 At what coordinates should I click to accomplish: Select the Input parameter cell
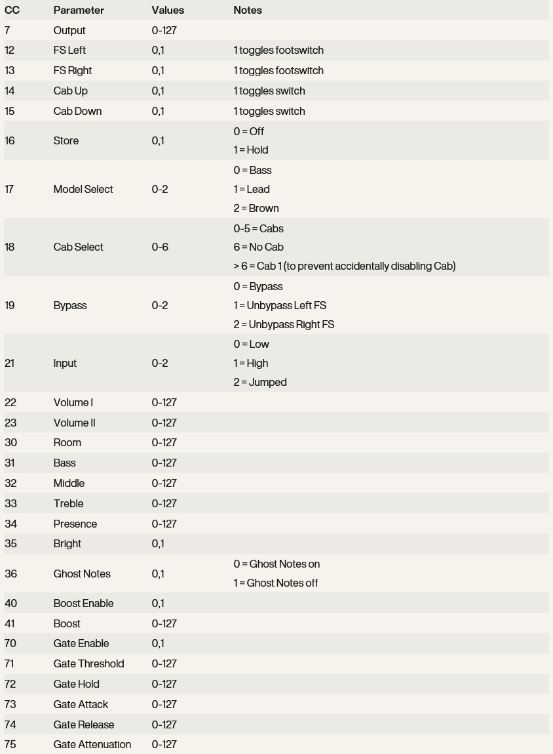click(65, 364)
